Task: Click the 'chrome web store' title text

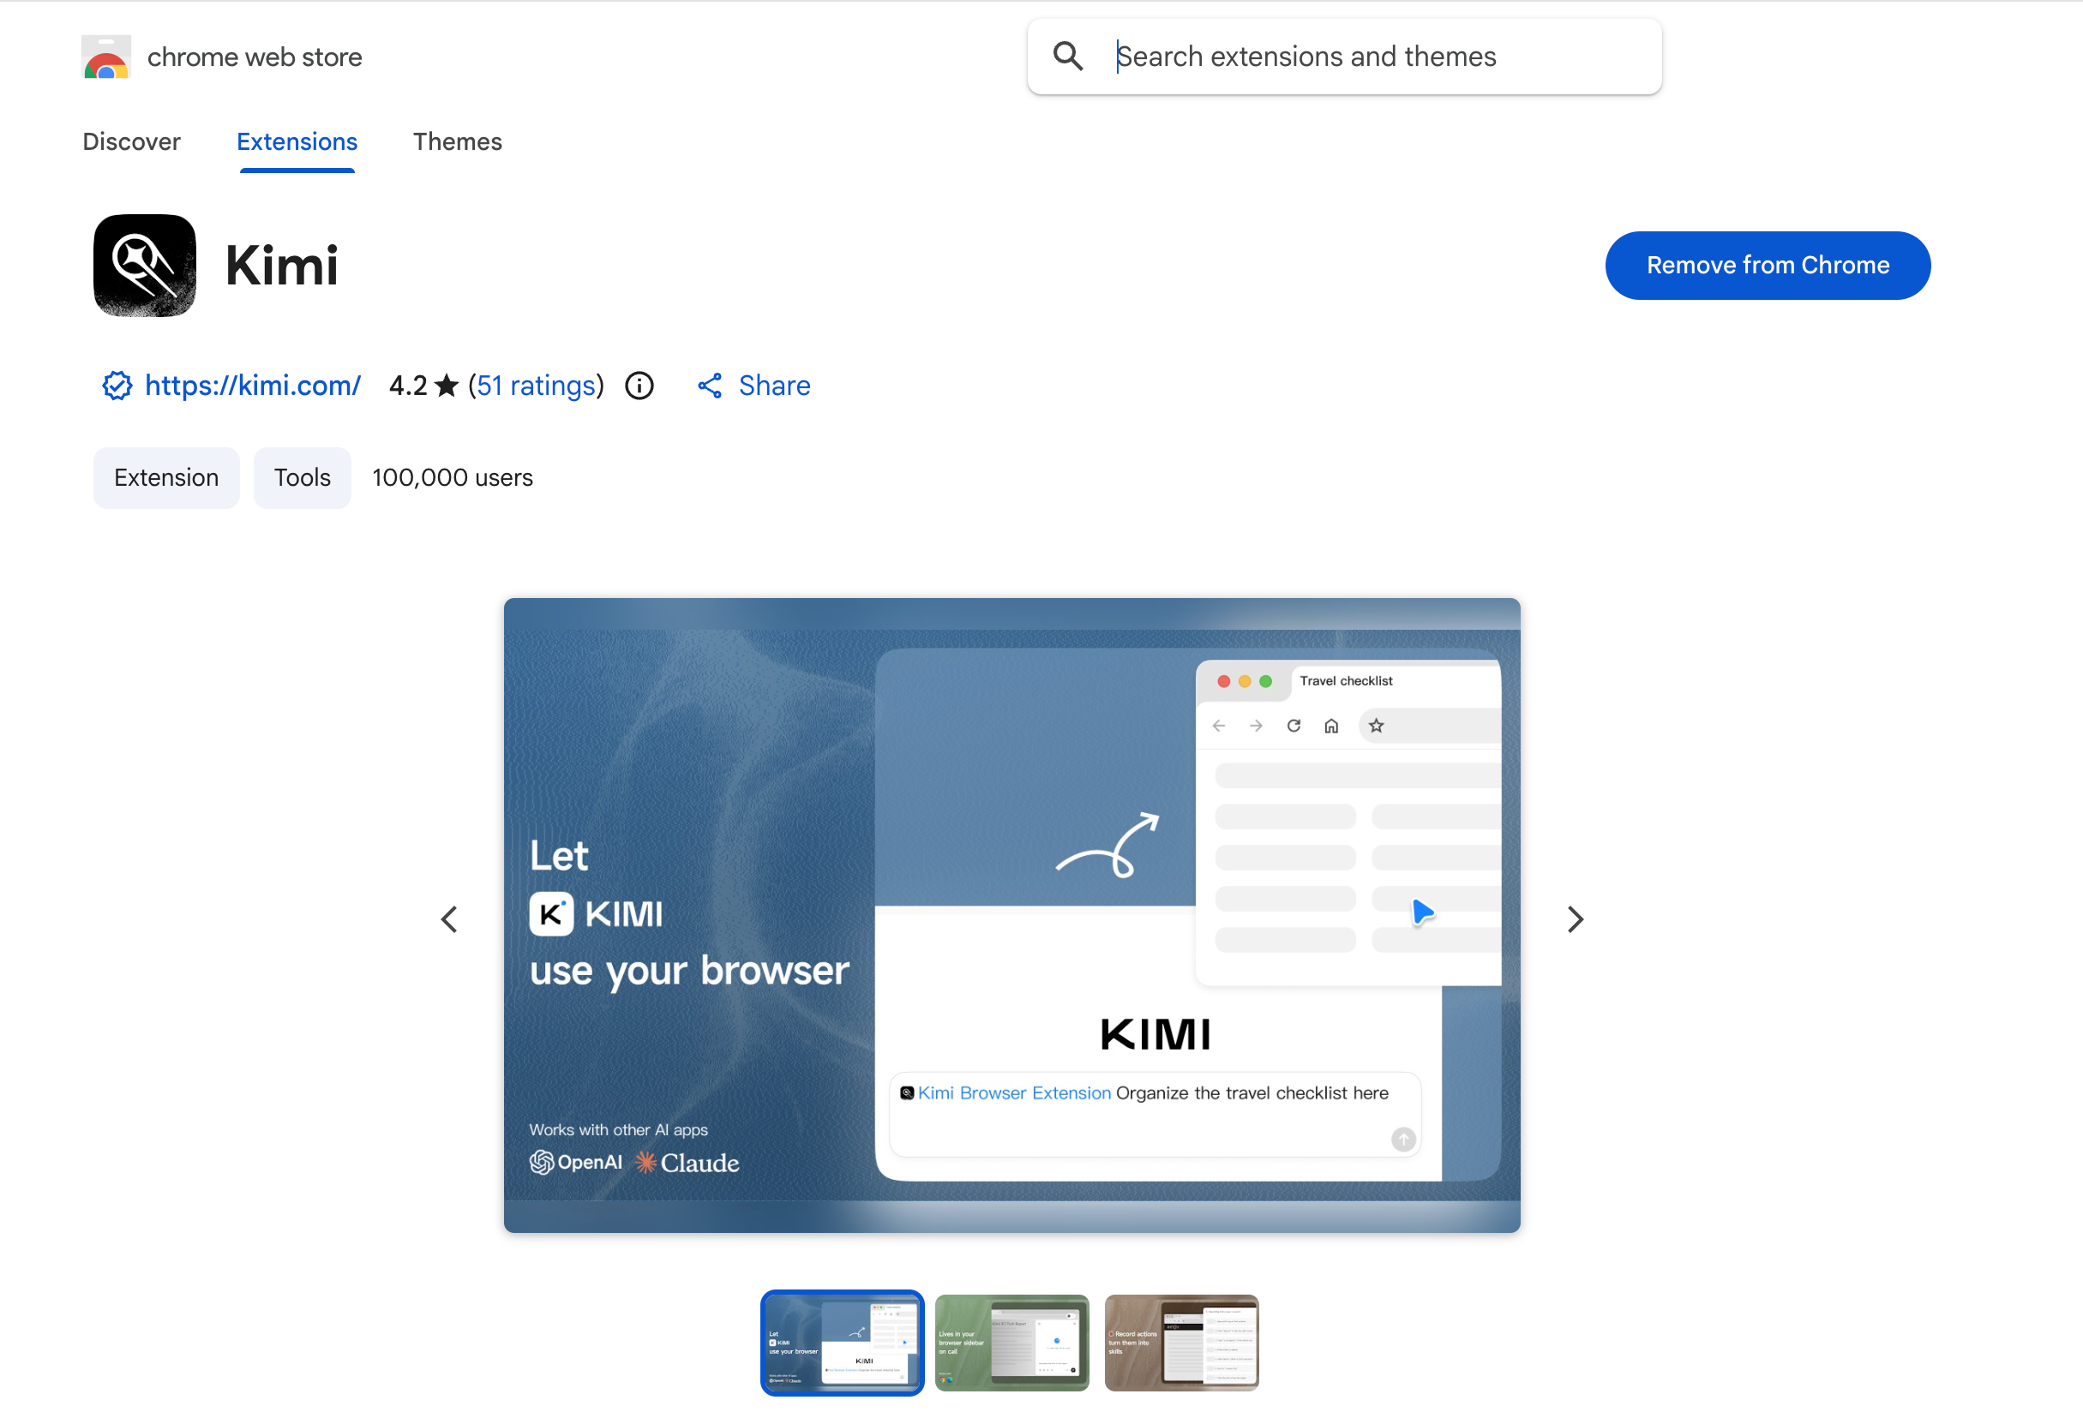Action: pos(255,57)
